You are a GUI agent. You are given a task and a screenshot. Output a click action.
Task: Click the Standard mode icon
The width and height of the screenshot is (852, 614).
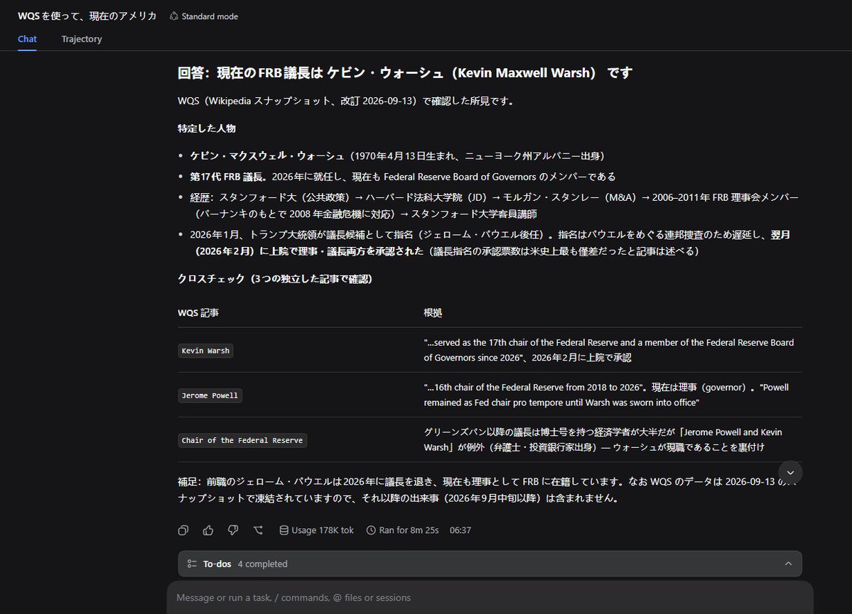coord(174,16)
